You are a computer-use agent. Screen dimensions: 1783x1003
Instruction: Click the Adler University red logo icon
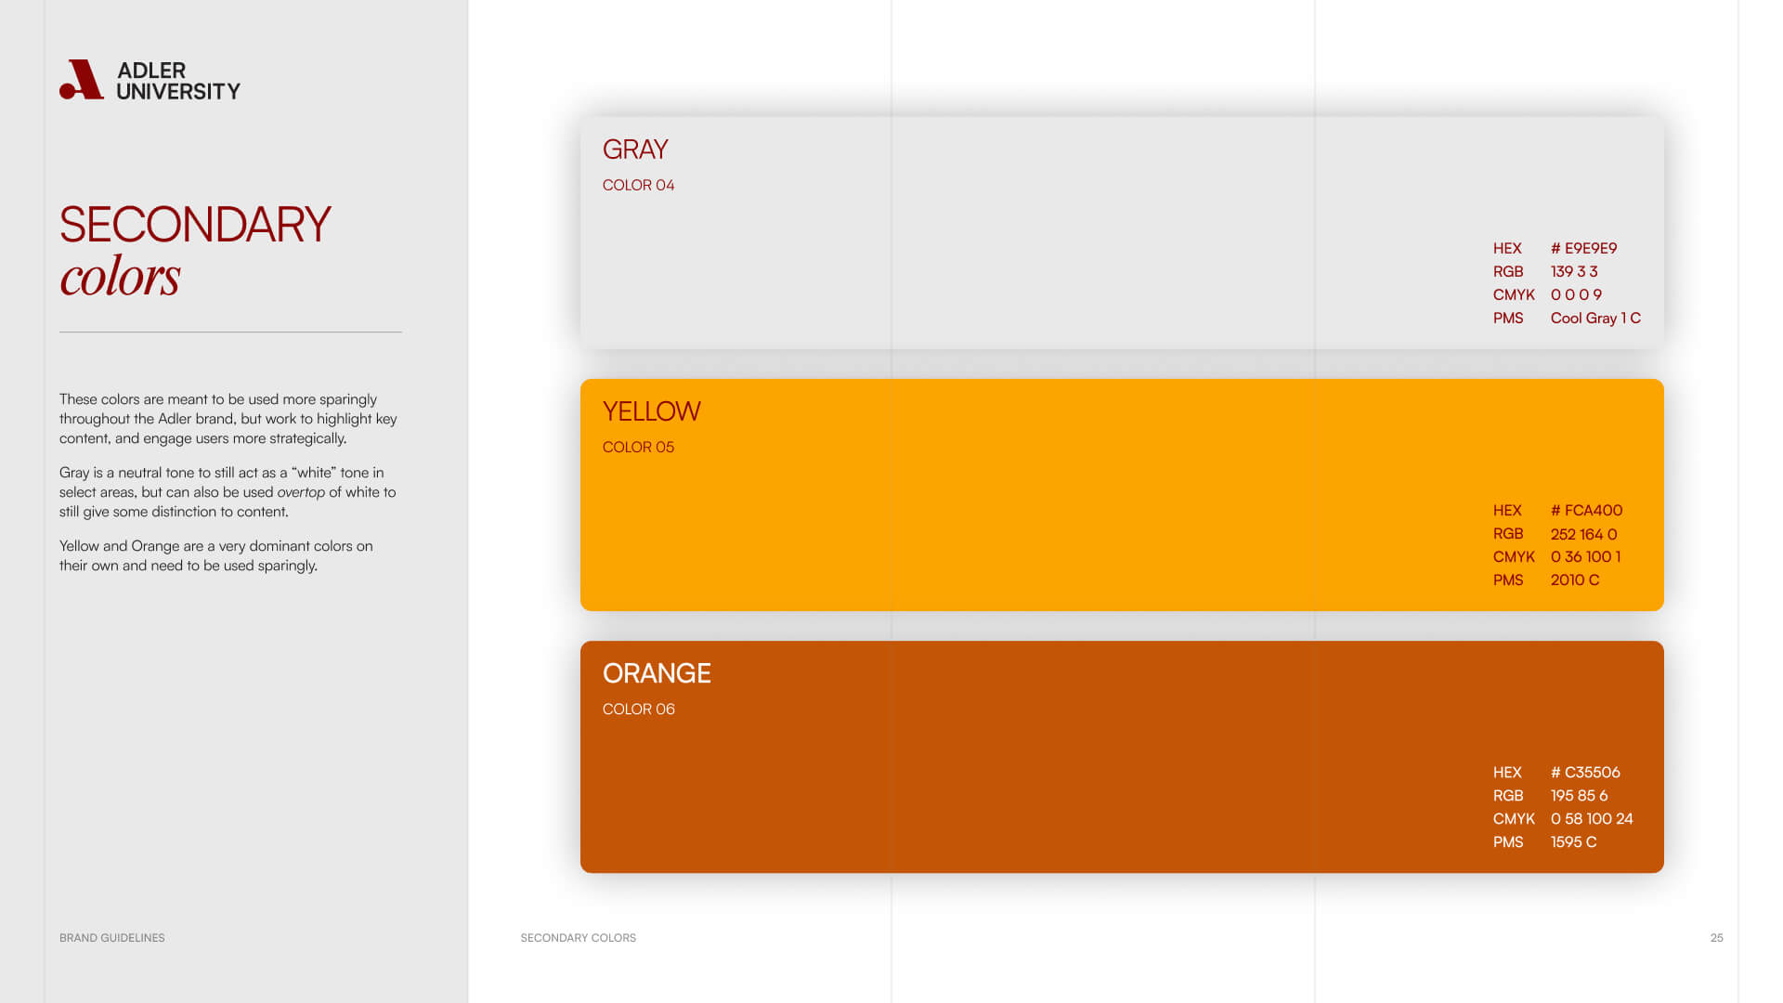click(82, 80)
